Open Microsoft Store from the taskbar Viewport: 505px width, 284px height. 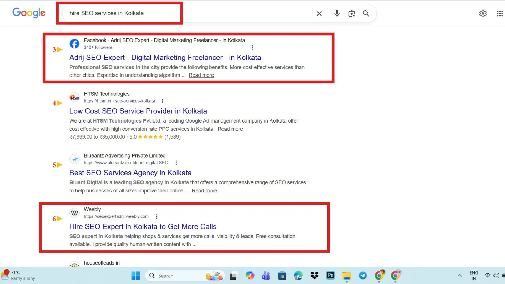[x=282, y=276]
